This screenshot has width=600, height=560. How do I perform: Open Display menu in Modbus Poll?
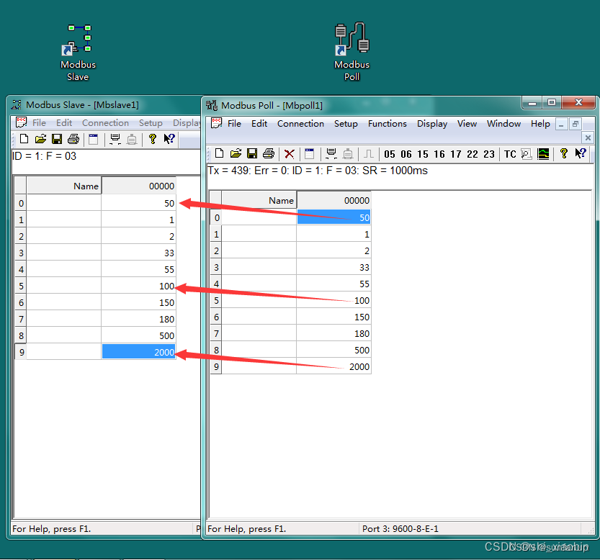432,124
